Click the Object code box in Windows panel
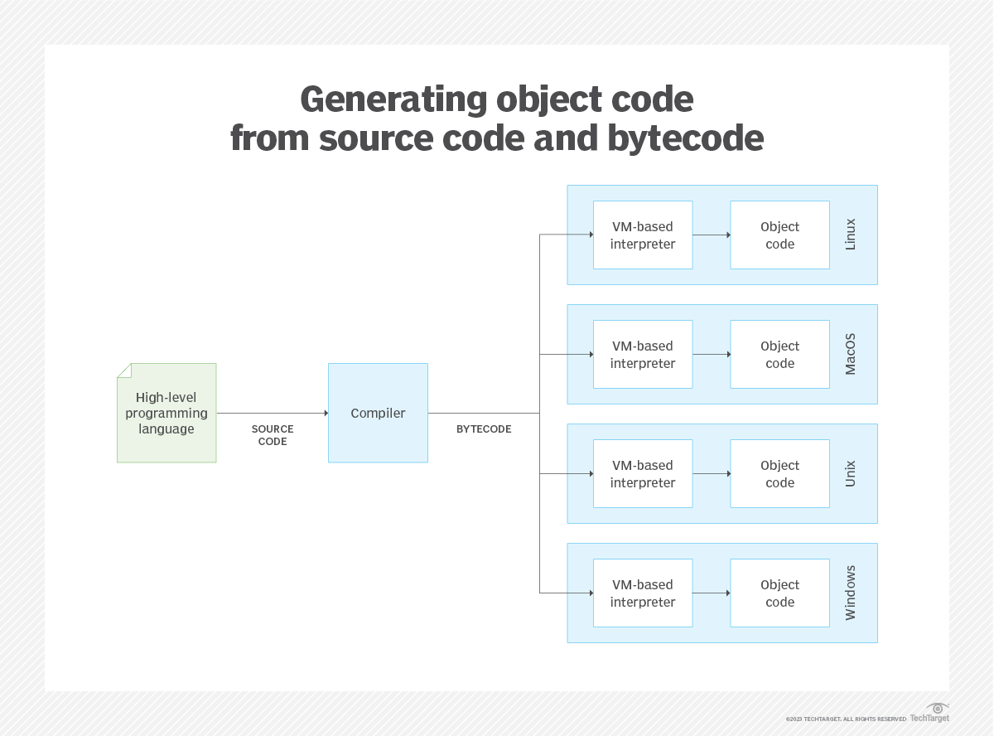Viewport: 994px width, 736px height. click(x=779, y=593)
